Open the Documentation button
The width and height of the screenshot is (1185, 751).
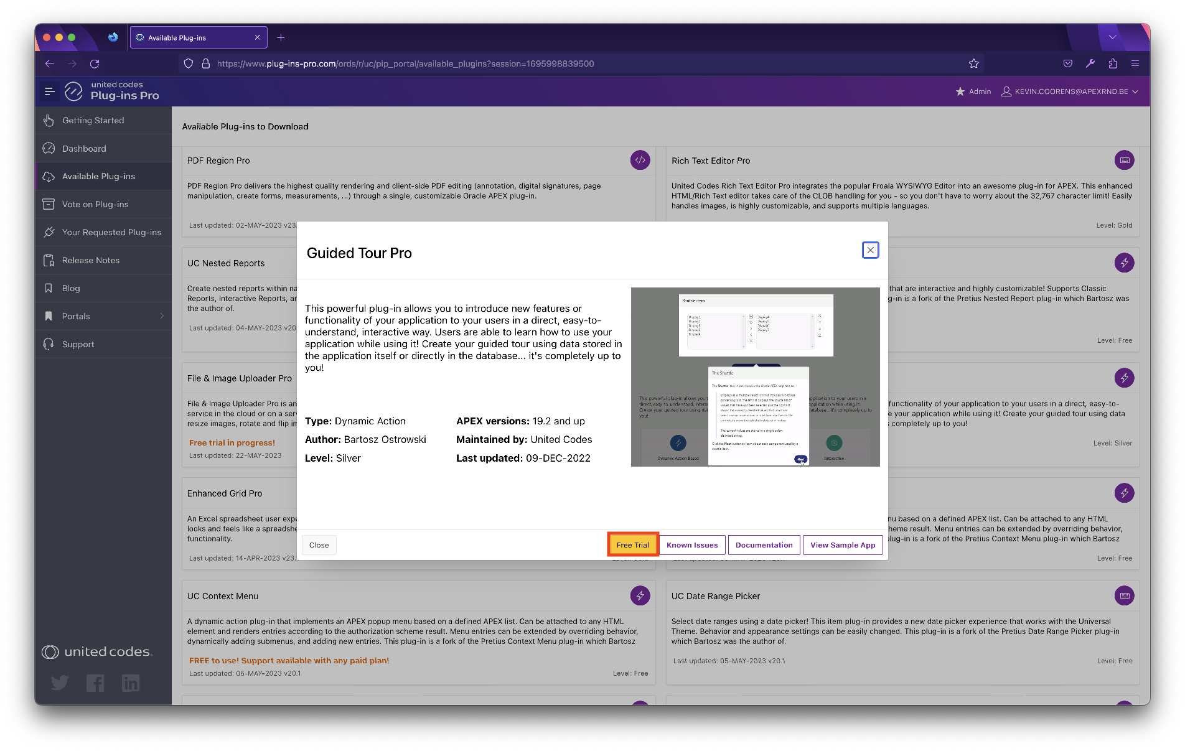tap(764, 545)
